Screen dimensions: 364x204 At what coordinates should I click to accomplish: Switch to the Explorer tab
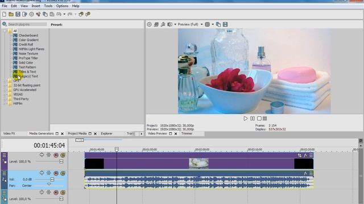pyautogui.click(x=106, y=134)
